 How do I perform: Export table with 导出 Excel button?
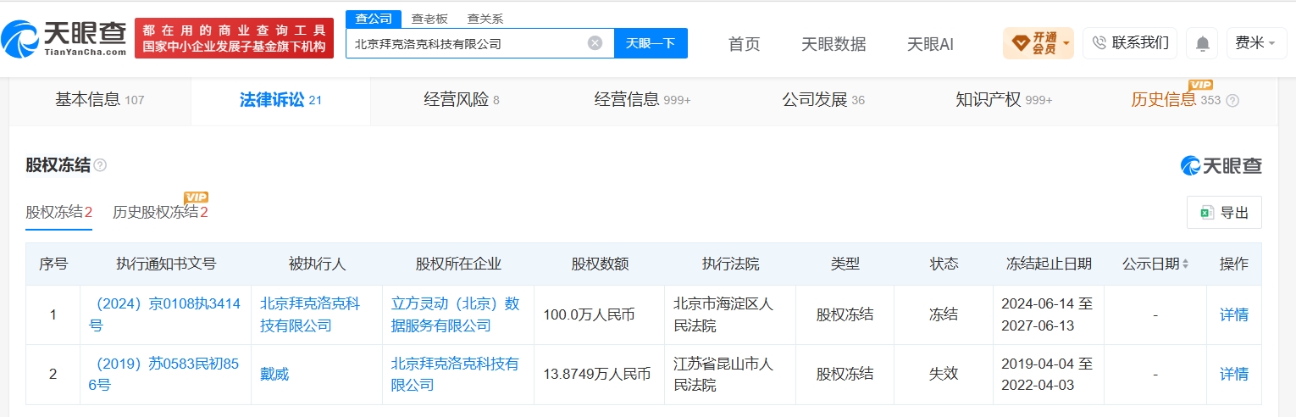[x=1224, y=213]
